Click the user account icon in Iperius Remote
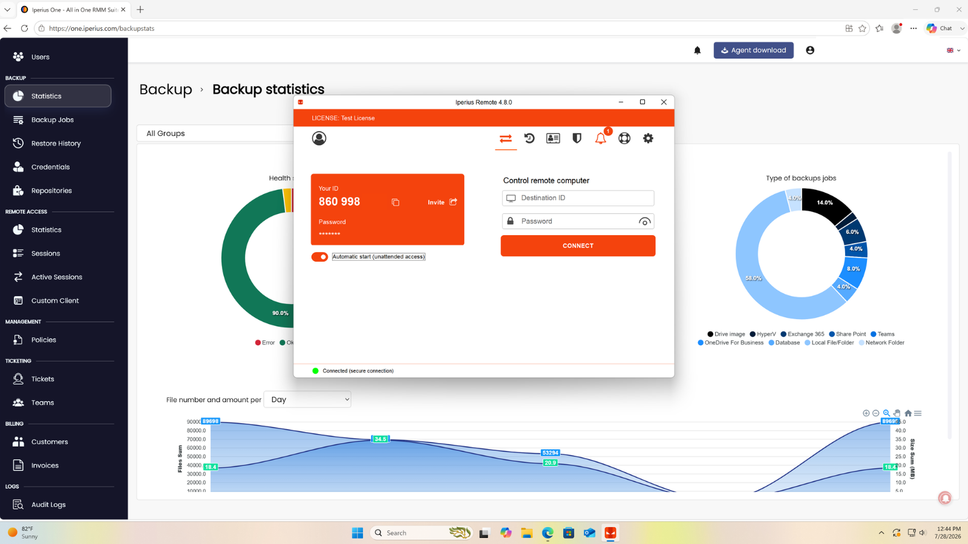Viewport: 968px width, 544px height. pyautogui.click(x=319, y=138)
